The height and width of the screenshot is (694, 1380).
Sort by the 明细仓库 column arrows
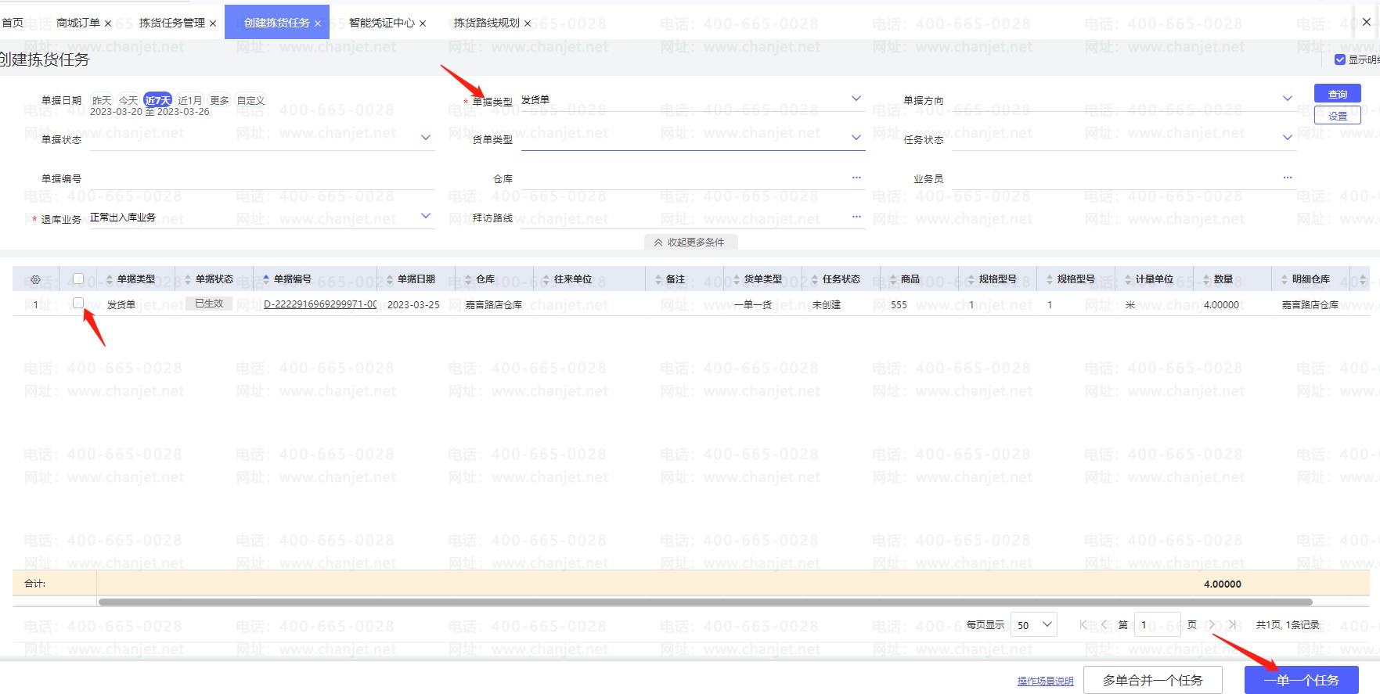click(1285, 279)
